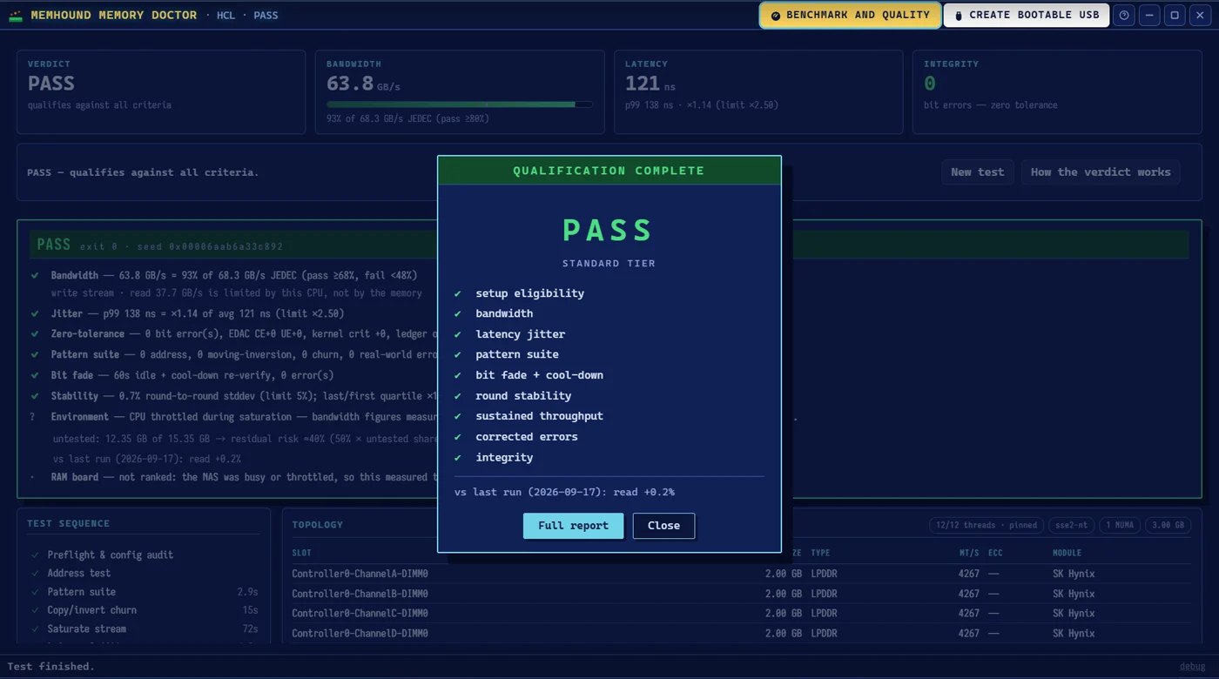Open the help circle icon in title bar
The image size is (1219, 679).
point(1124,16)
